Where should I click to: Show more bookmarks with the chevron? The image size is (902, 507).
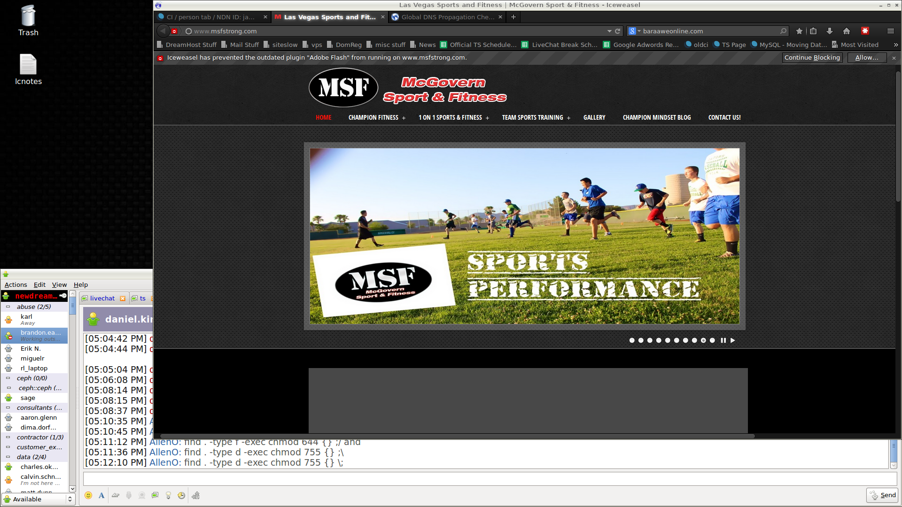895,45
